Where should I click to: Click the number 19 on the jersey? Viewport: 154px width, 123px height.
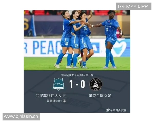[107, 29]
